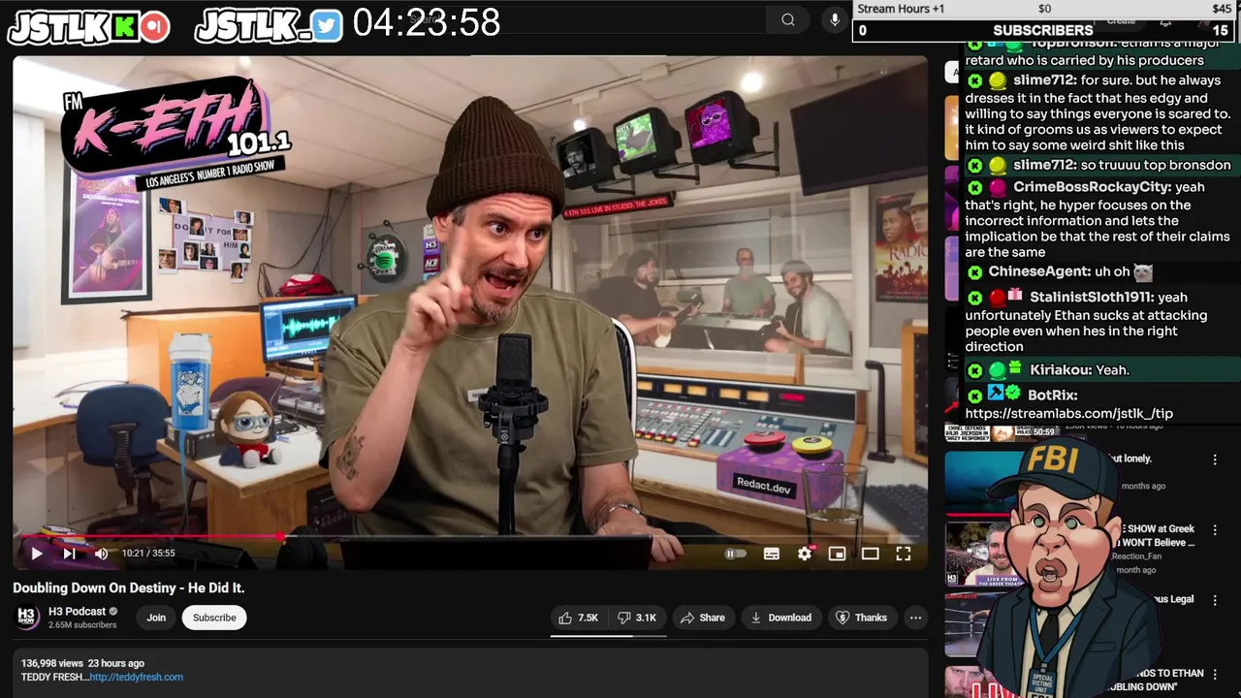Screen dimensions: 1241x698
Task: Open options menu for the 'SHOW at Greek' video
Action: (x=1215, y=531)
